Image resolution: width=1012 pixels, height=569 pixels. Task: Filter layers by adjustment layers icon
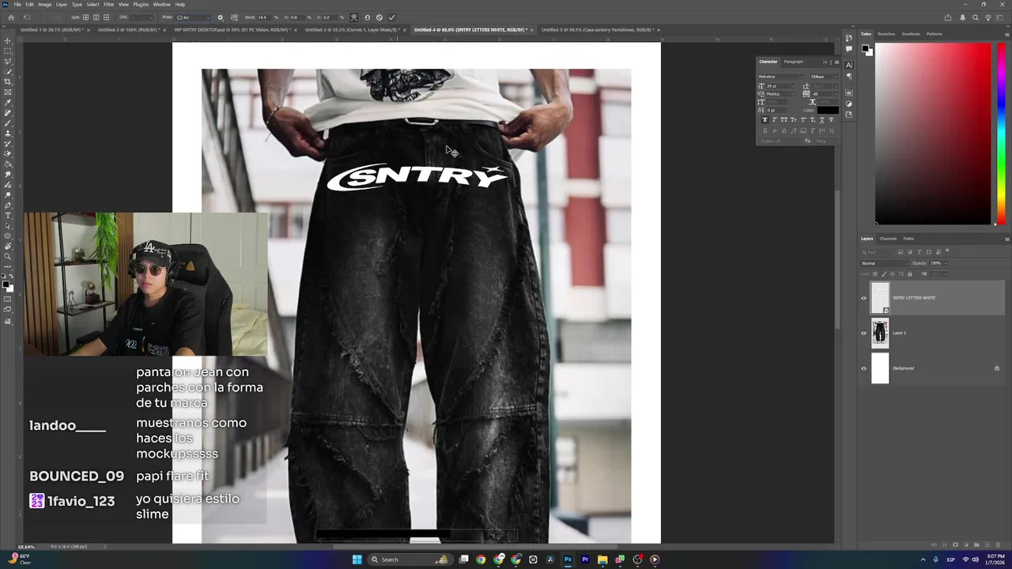click(909, 252)
